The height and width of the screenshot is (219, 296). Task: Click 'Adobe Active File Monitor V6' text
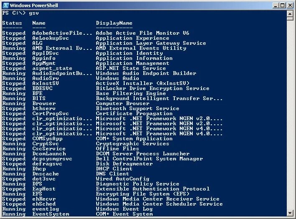[x=143, y=33]
